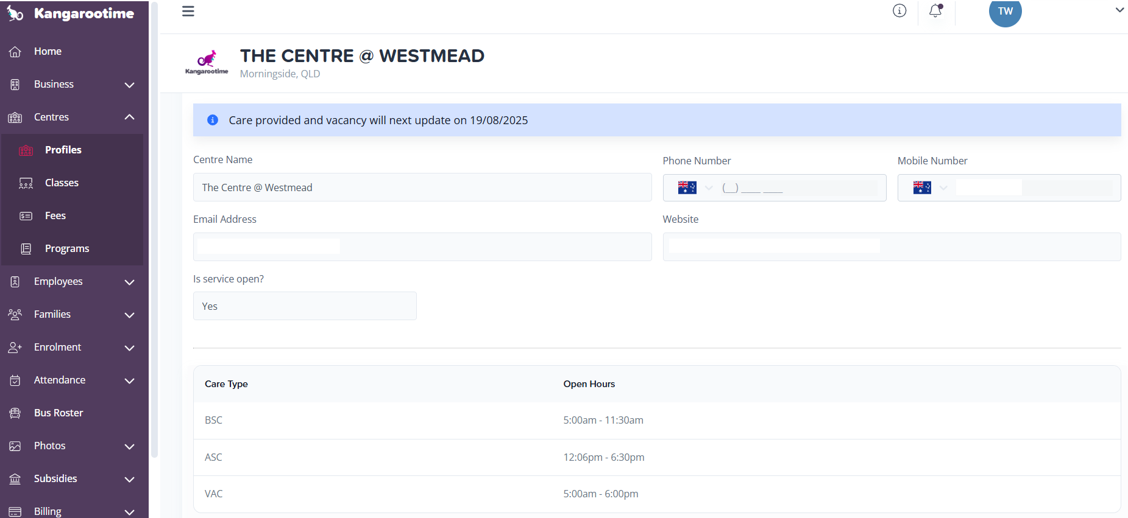Expand the Enrolment menu chevron
Image resolution: width=1128 pixels, height=518 pixels.
pyautogui.click(x=129, y=348)
